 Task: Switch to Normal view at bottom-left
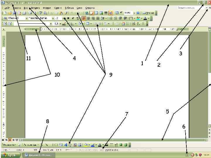click(x=3, y=140)
